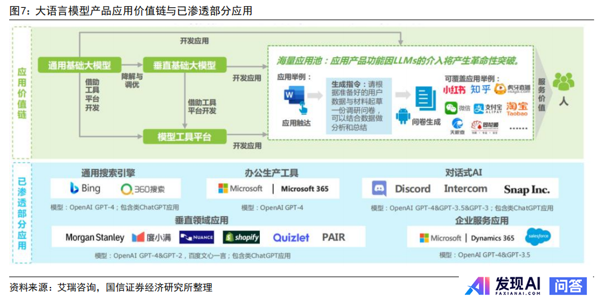Click the 人 label under people icon
Image resolution: width=596 pixels, height=301 pixels.
(x=563, y=101)
